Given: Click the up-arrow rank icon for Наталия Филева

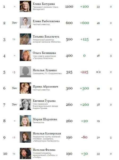Looking at the screenshot, I should pyautogui.click(x=14, y=154).
